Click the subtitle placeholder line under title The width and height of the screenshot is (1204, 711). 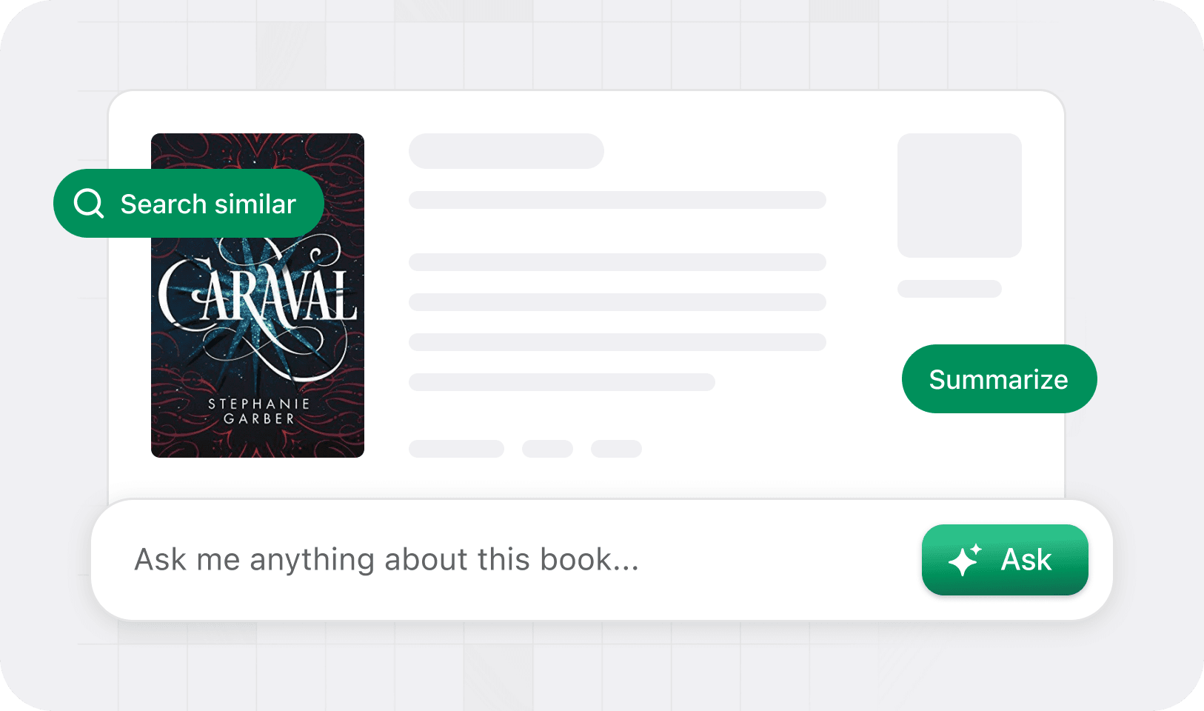click(618, 200)
